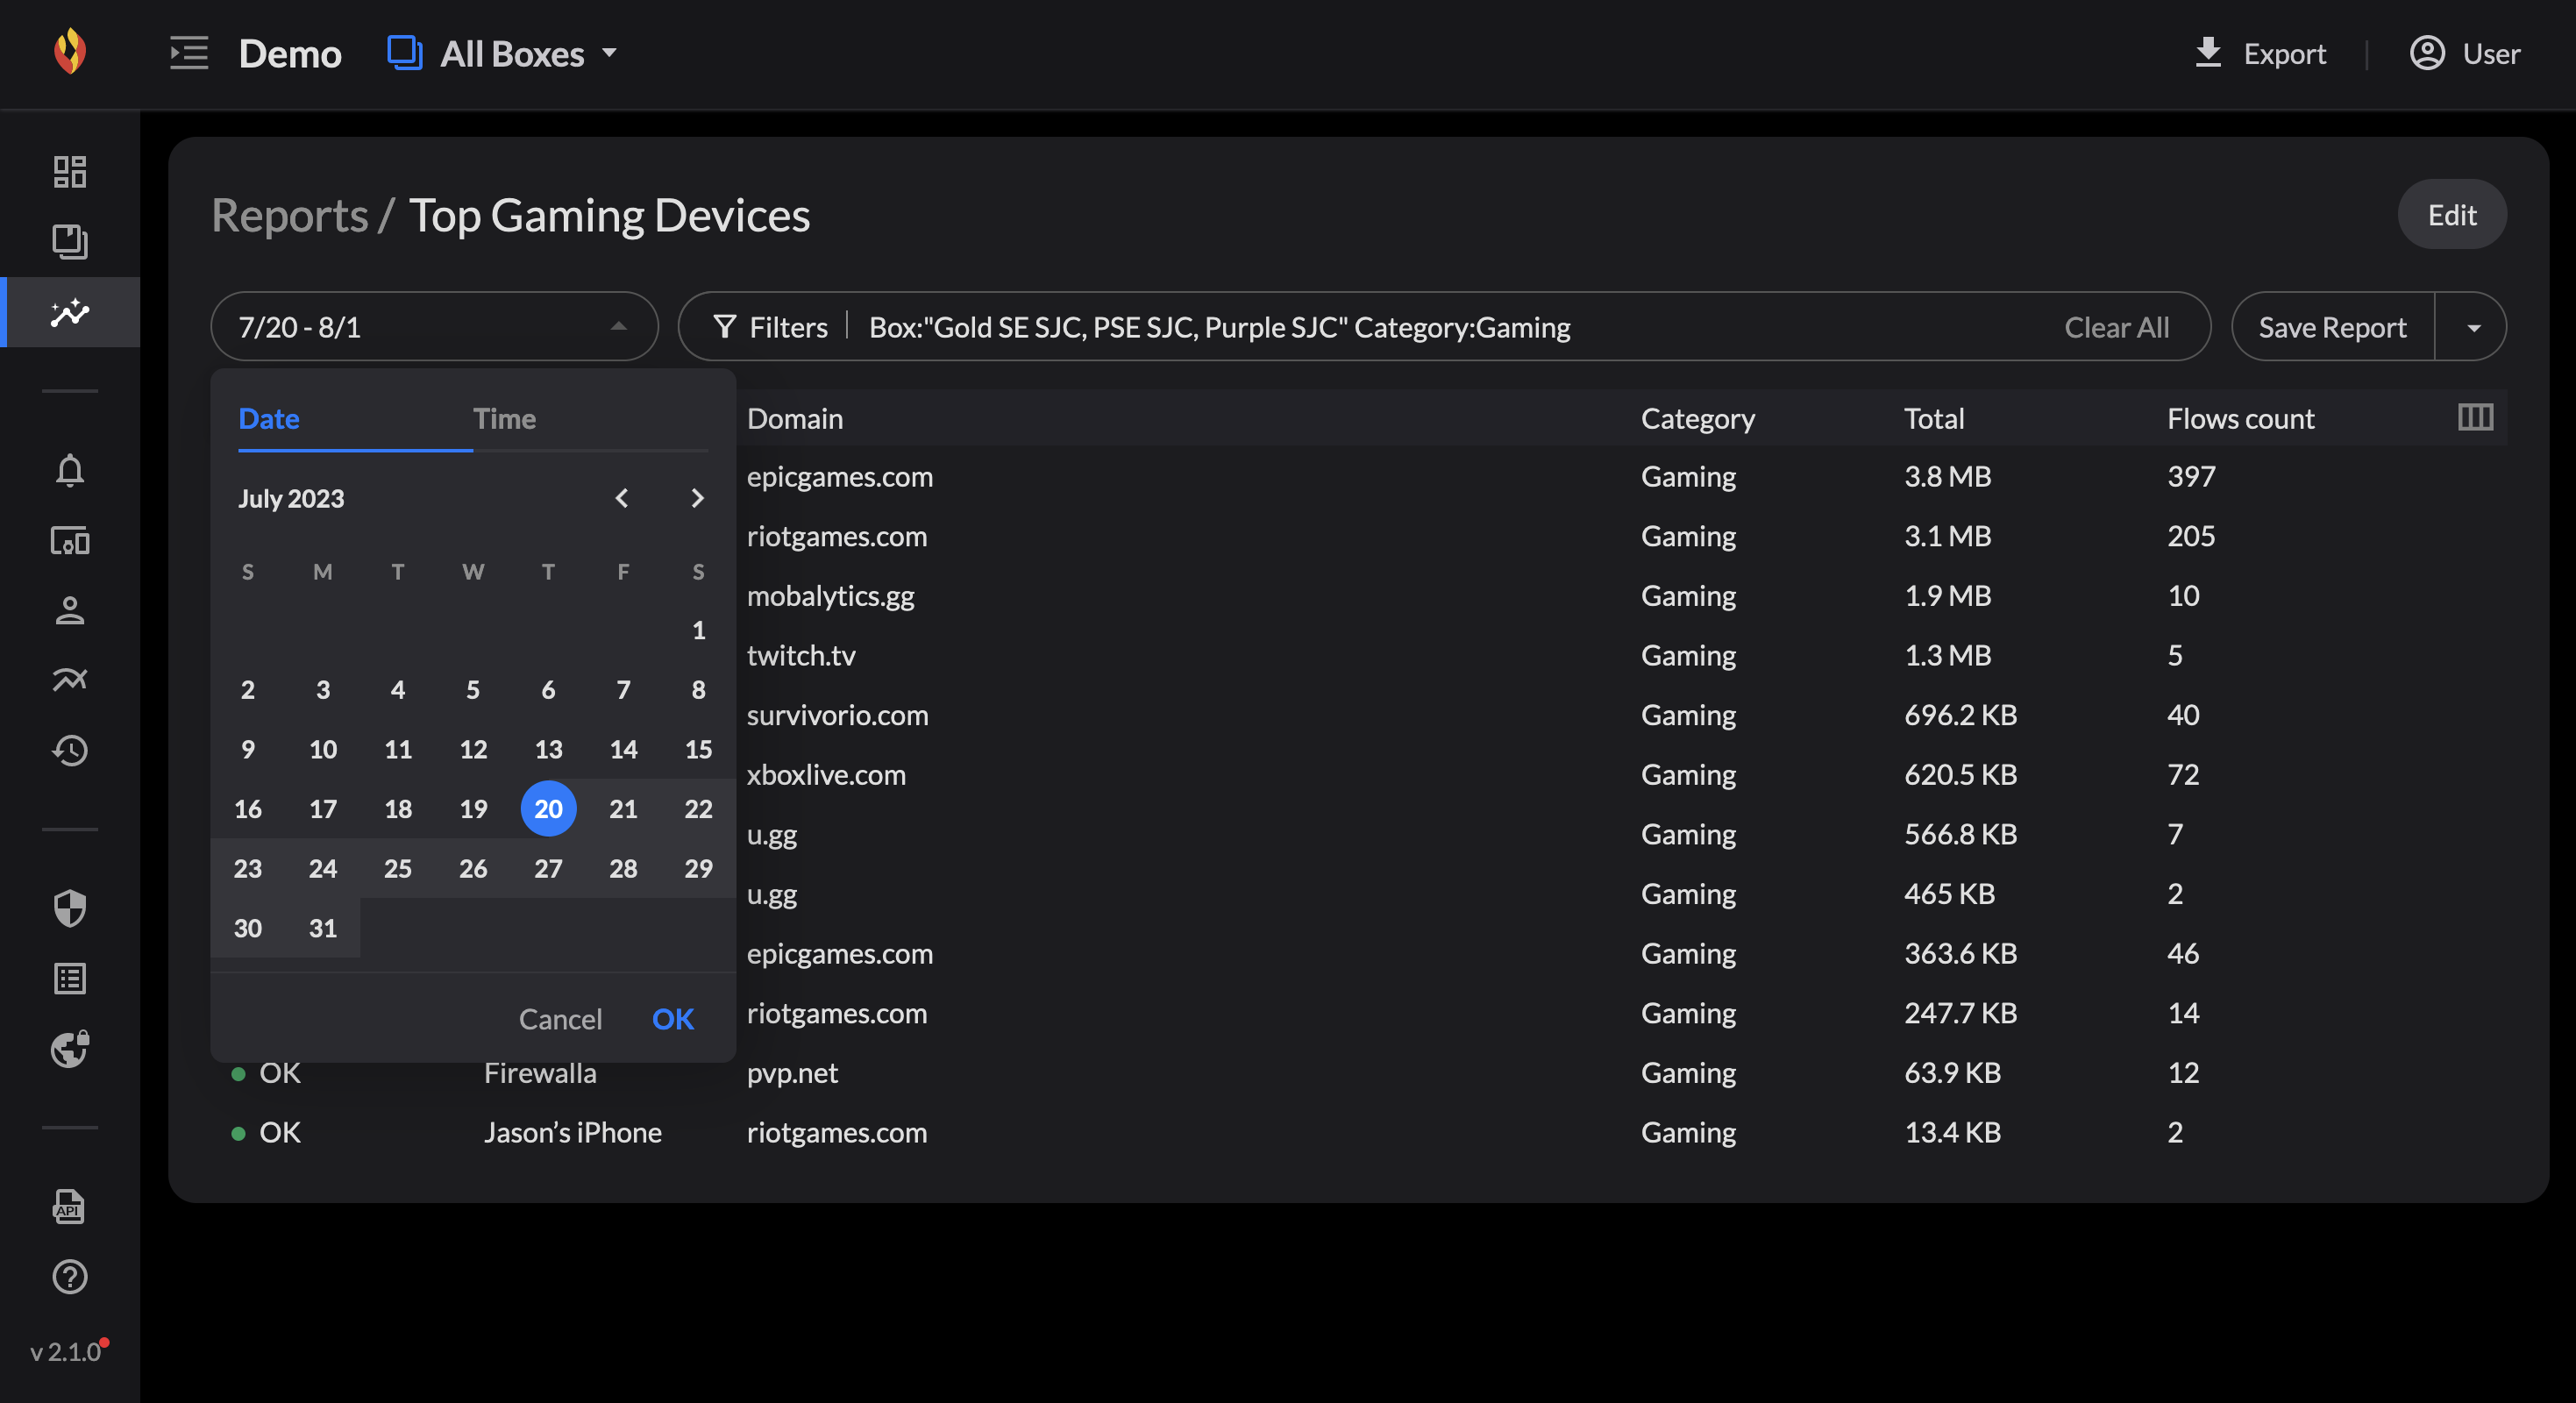Switch to the Date tab
2576x1403 pixels.
coord(269,418)
